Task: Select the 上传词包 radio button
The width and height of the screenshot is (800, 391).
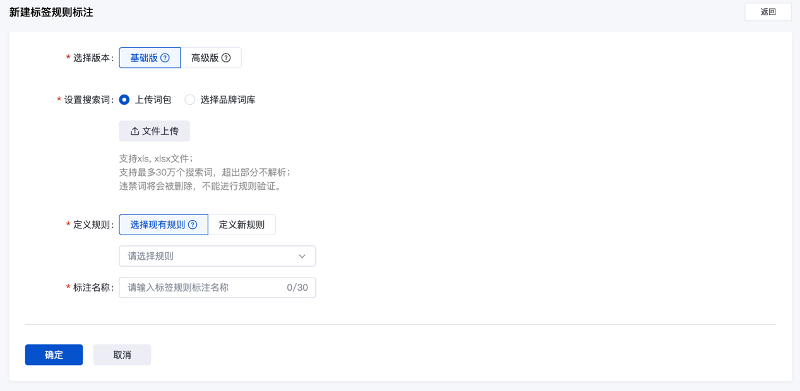Action: coord(124,100)
